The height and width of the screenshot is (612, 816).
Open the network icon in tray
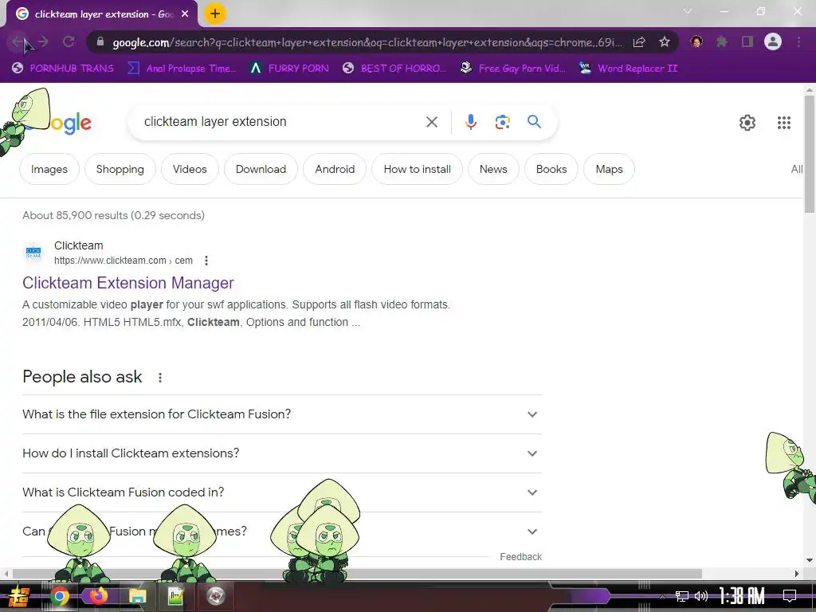point(682,596)
